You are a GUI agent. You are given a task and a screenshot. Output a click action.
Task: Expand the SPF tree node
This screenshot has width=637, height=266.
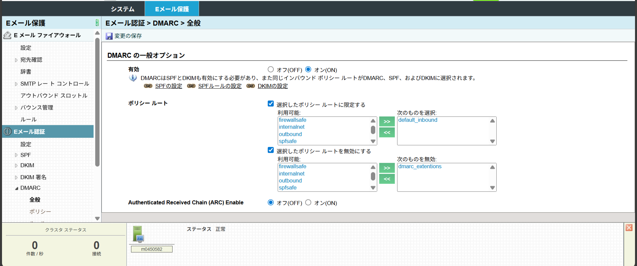coord(16,155)
